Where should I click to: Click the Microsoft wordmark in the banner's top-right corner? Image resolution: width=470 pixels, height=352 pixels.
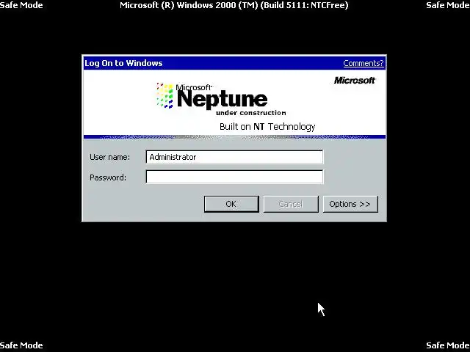point(355,80)
